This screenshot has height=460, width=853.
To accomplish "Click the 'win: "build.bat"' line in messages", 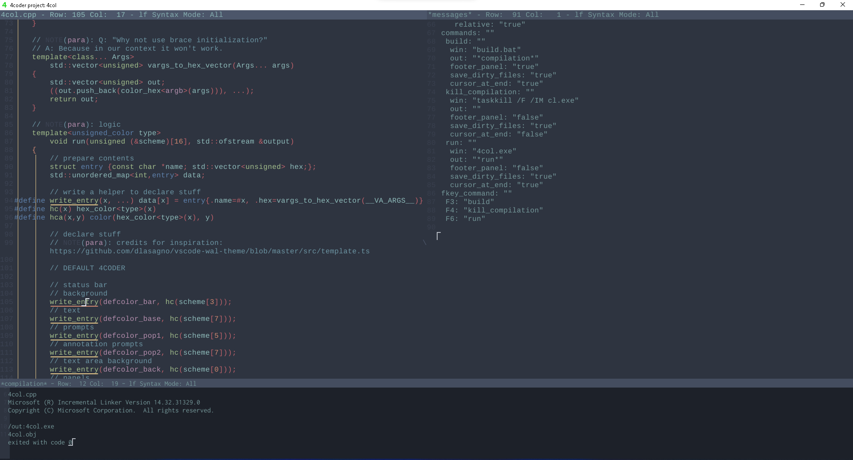I will (485, 50).
